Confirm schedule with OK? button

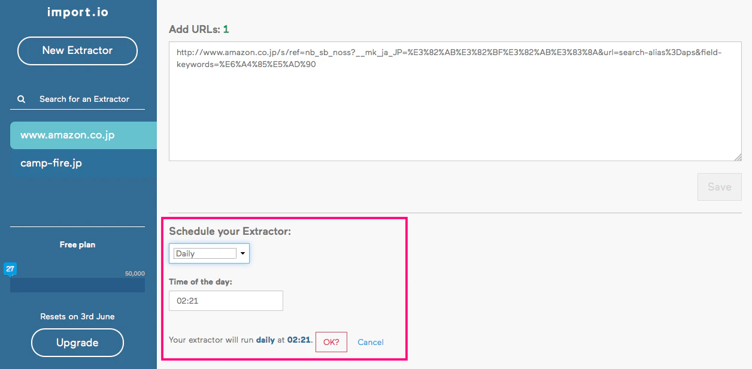331,342
